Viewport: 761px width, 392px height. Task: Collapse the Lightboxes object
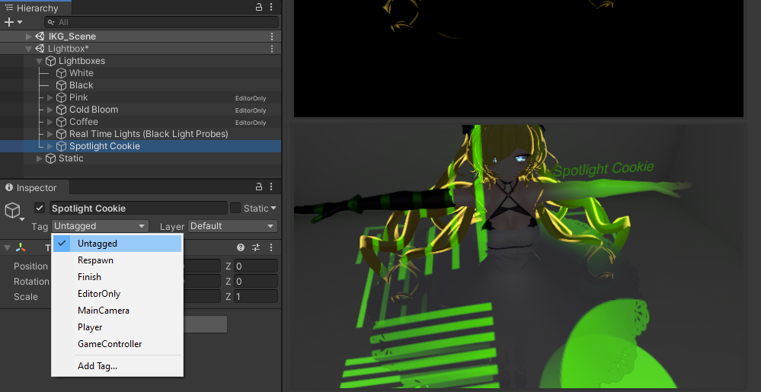coord(40,61)
